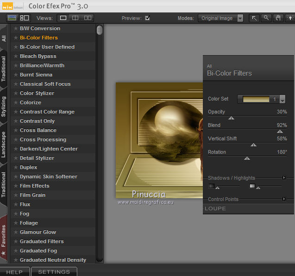This screenshot has height=276, width=295.
Task: Open the Color Set dropdown
Action: point(282,99)
